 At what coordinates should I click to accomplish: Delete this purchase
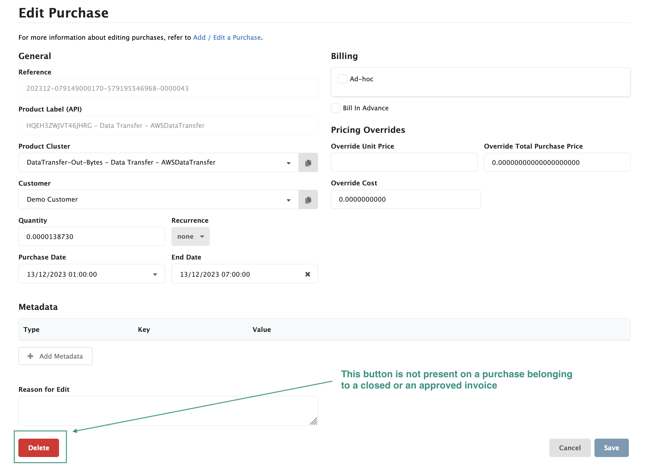point(39,448)
